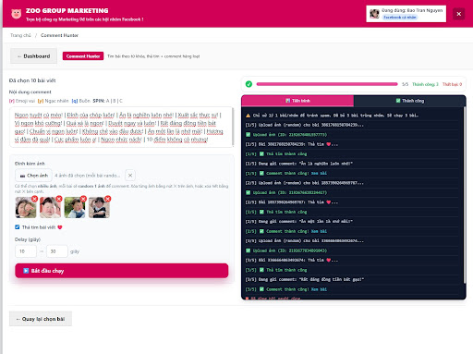The height and width of the screenshot is (354, 473).
Task: Insert the [r] Emoji vui token
Action: pyautogui.click(x=22, y=101)
